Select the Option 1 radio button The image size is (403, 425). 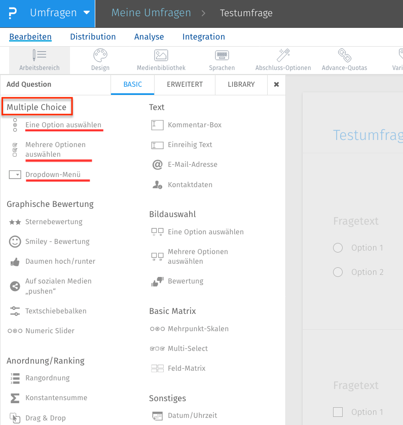tap(338, 247)
